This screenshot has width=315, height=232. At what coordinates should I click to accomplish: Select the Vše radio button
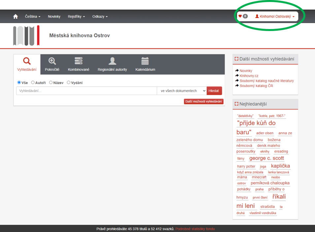coord(19,83)
